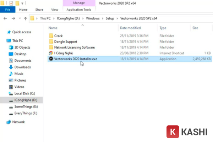This screenshot has width=213, height=142.
Task: Click the Application type cell
Action: click(168, 59)
